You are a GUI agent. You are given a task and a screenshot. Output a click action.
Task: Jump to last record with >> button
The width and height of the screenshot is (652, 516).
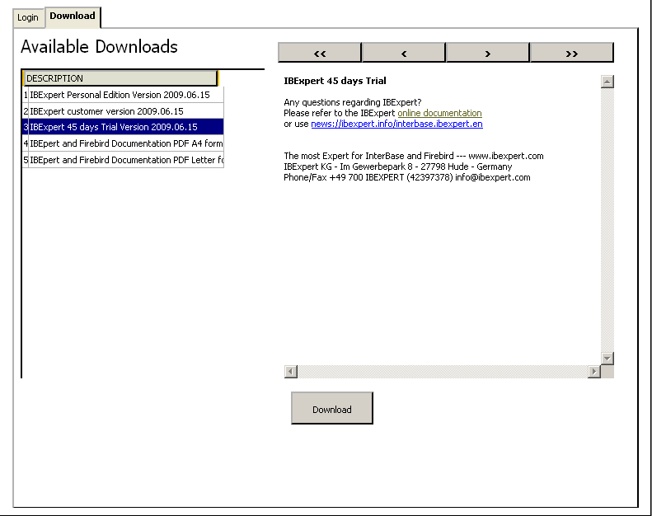click(x=572, y=53)
